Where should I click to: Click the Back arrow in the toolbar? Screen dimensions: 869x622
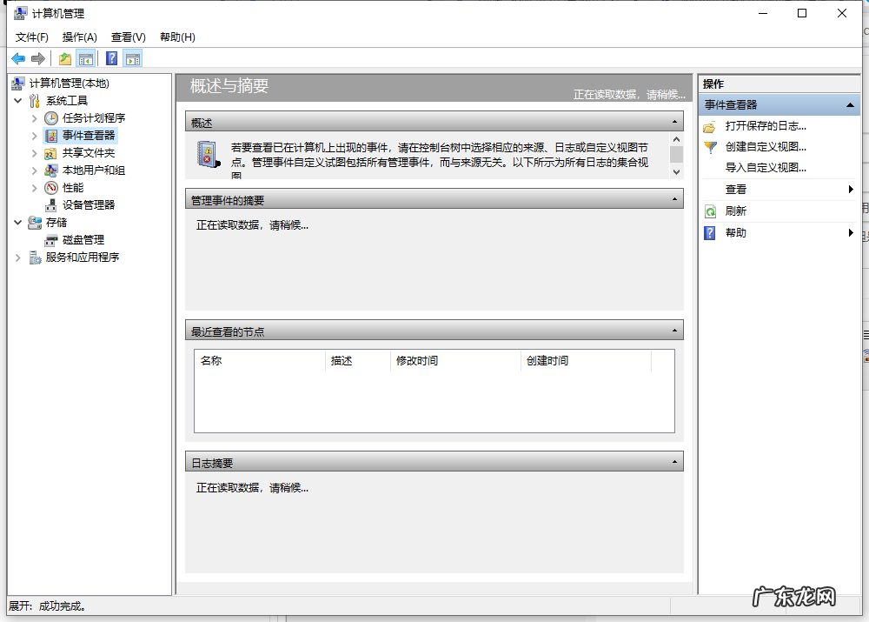[18, 59]
